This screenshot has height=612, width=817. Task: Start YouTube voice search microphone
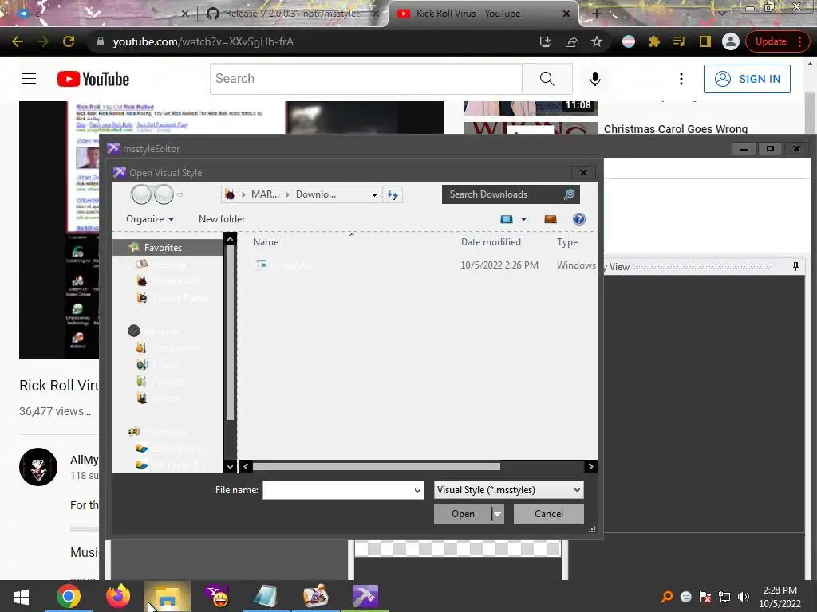point(594,79)
